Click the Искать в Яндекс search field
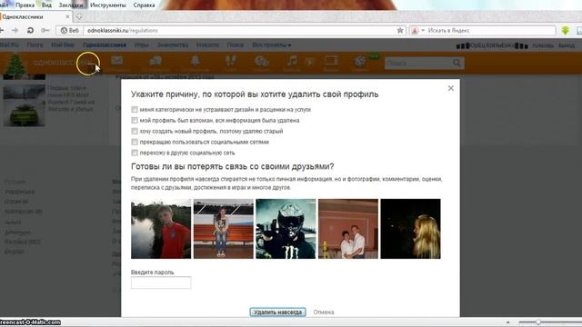582x327 pixels. tap(490, 30)
